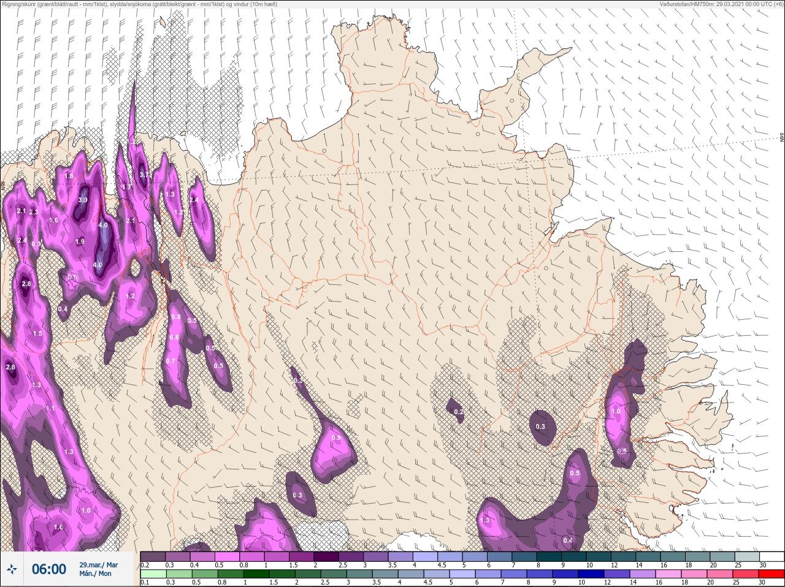Click the 1.9 precipitation value on the map
785x587 pixels.
[x=80, y=242]
